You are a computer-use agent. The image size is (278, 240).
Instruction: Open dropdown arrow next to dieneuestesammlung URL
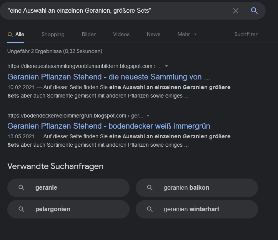click(x=166, y=66)
